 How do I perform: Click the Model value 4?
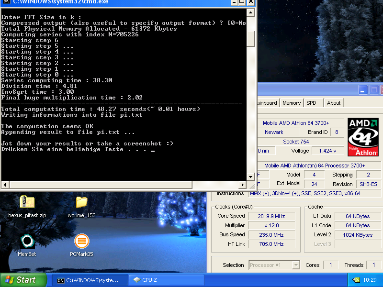[314, 175]
